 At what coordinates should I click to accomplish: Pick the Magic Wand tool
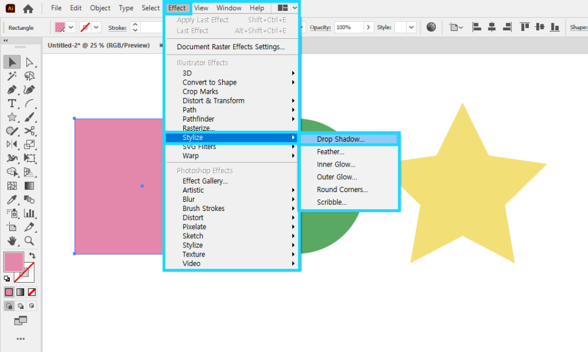12,76
